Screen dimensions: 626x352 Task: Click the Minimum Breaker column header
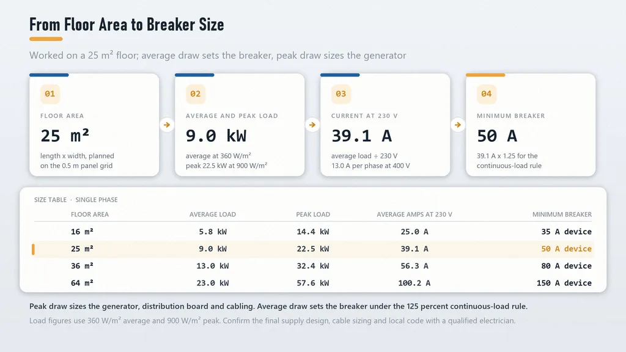pos(562,215)
